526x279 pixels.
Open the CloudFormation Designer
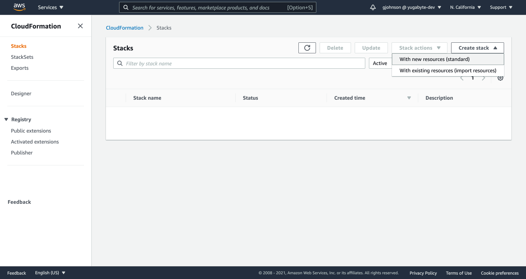point(21,93)
